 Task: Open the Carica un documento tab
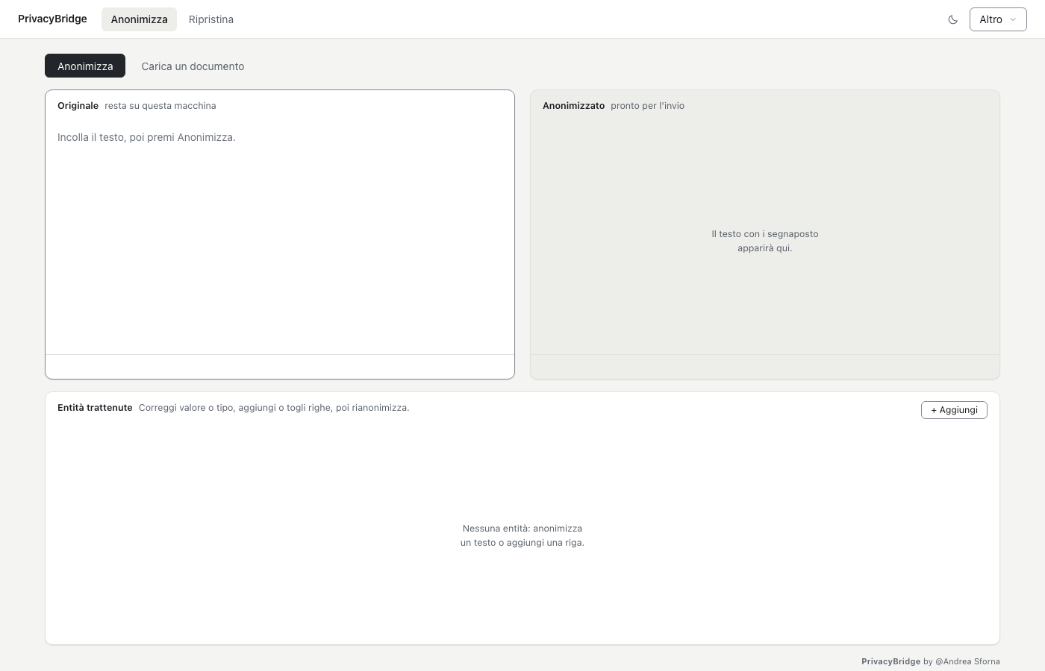coord(193,66)
